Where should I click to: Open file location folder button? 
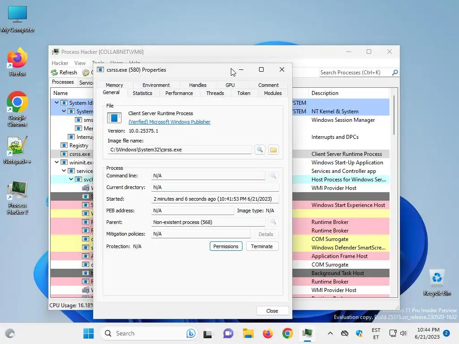pos(273,150)
